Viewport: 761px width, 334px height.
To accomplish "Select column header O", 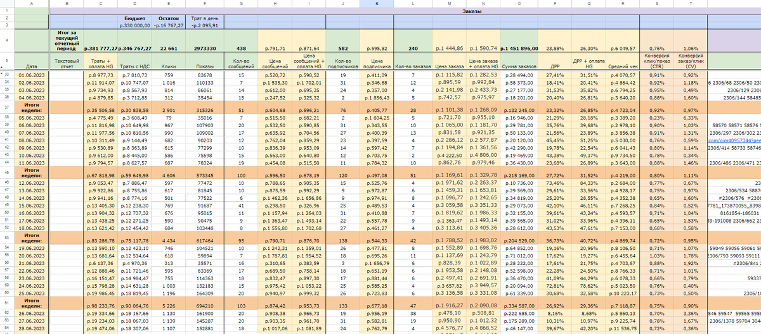I will point(519,4).
